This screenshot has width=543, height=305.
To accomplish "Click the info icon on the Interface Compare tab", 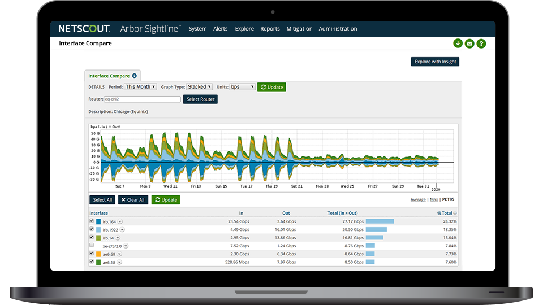I will 134,76.
